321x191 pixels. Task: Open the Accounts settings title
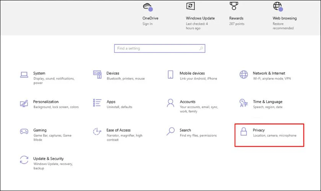(x=188, y=102)
